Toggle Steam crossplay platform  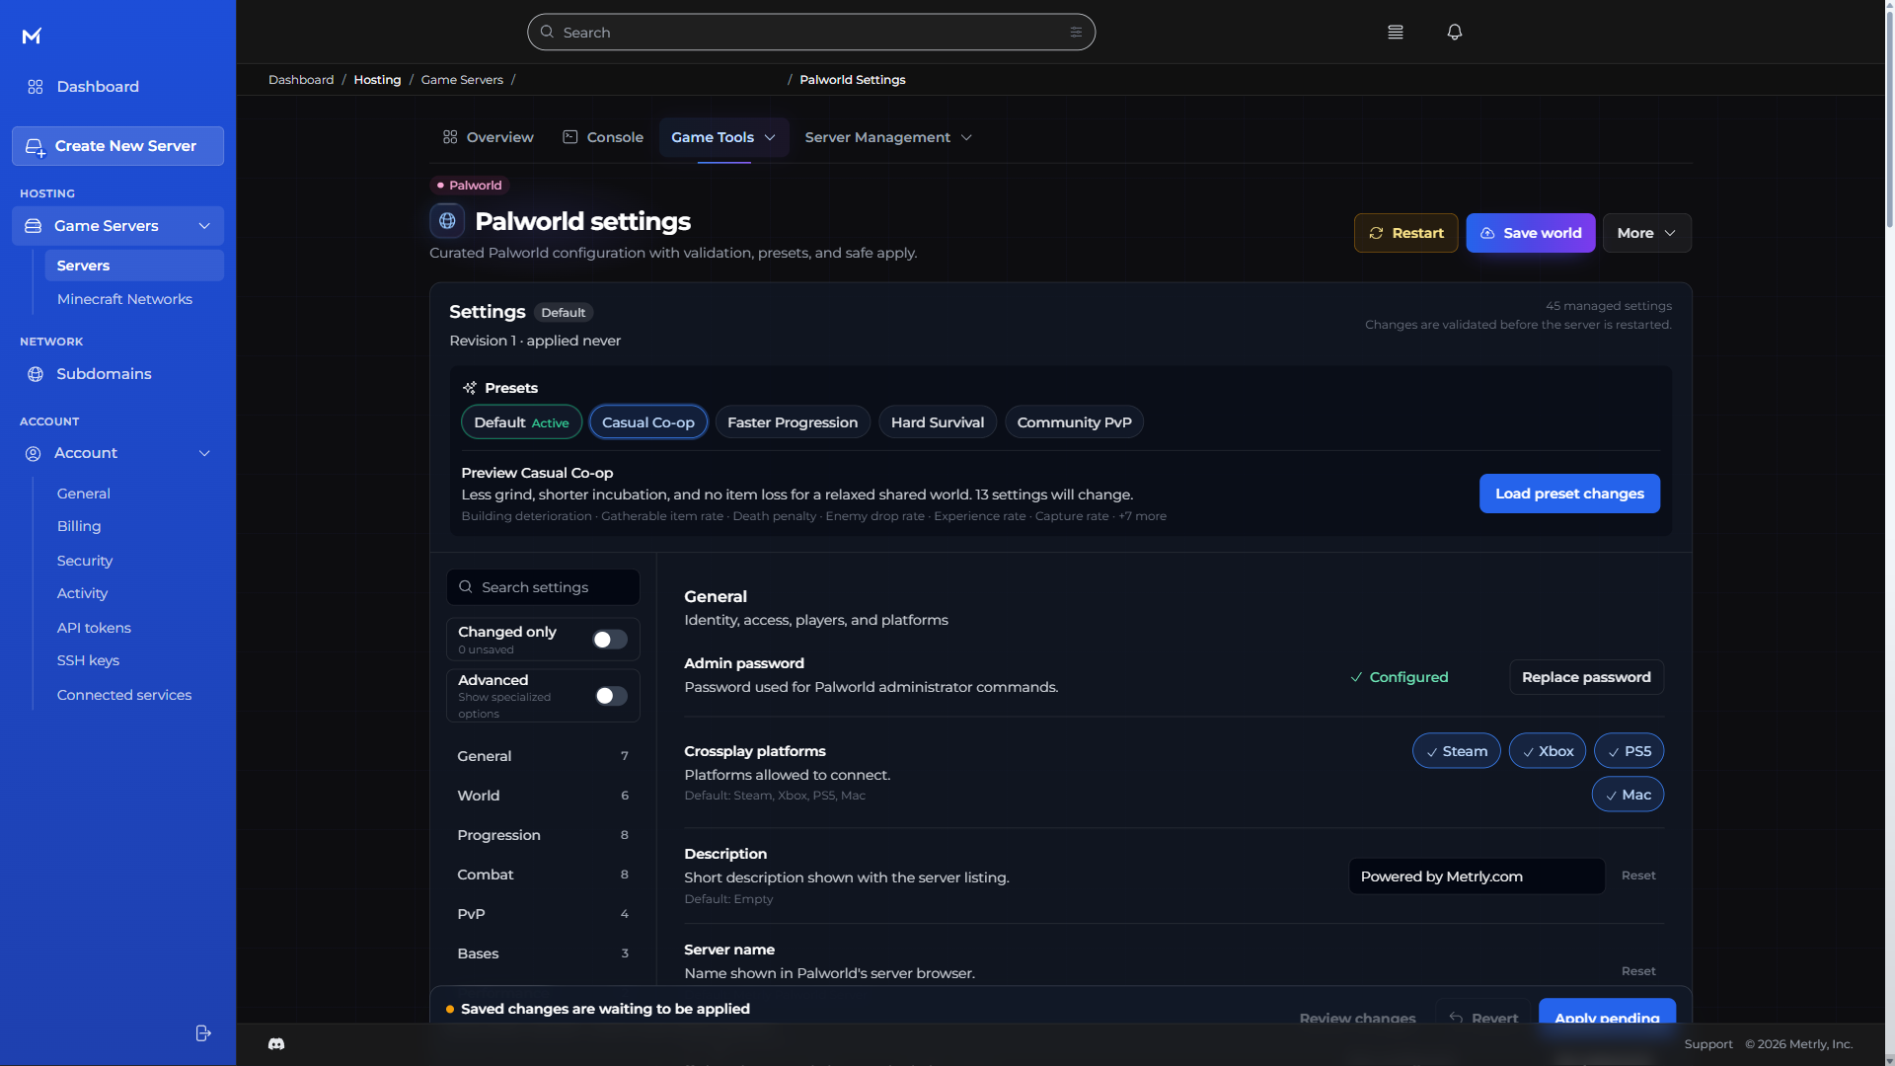click(1457, 751)
